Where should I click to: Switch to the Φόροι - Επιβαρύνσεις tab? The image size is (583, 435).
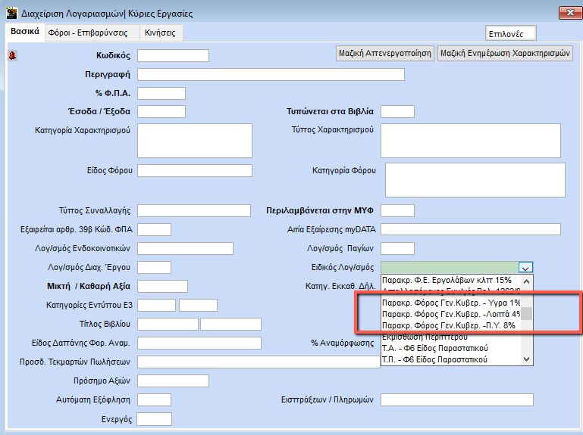click(87, 33)
